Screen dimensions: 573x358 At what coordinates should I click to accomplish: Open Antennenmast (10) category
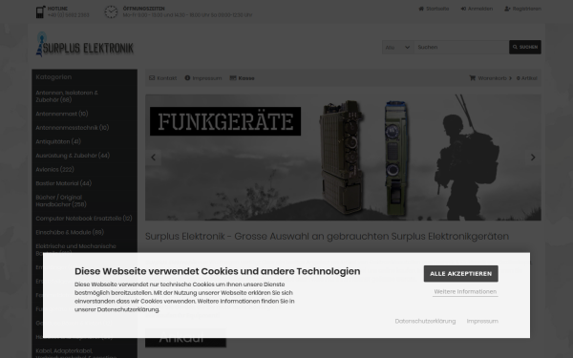pyautogui.click(x=62, y=114)
